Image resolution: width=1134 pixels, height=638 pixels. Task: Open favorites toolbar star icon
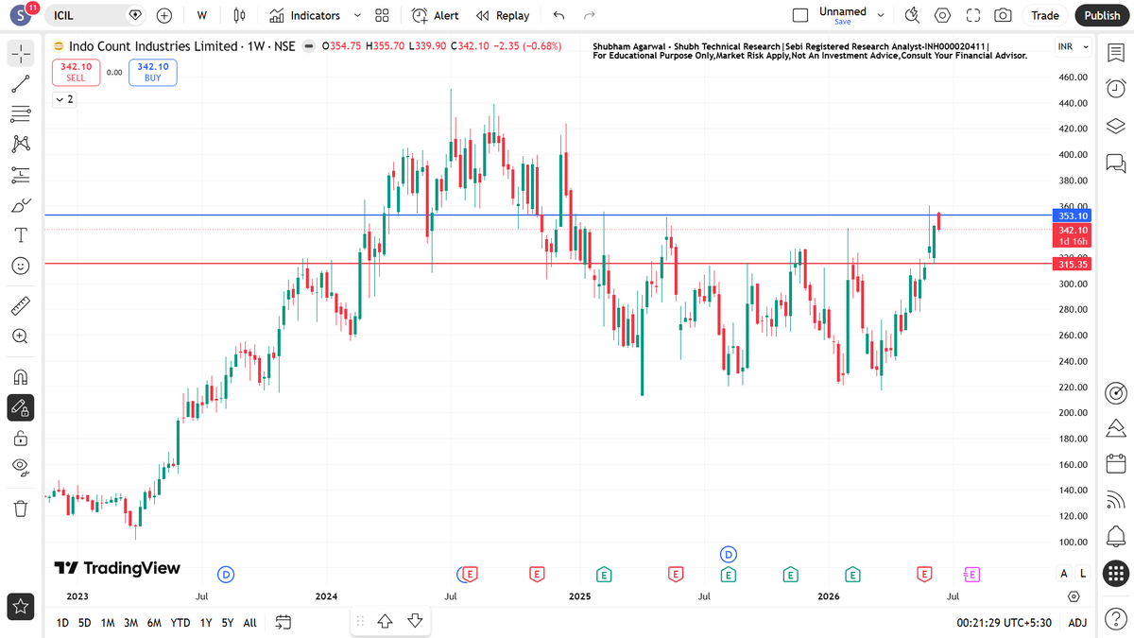coord(21,606)
